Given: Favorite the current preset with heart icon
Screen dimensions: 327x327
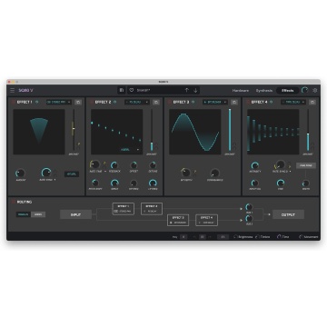Looking at the screenshot, I should (132, 90).
